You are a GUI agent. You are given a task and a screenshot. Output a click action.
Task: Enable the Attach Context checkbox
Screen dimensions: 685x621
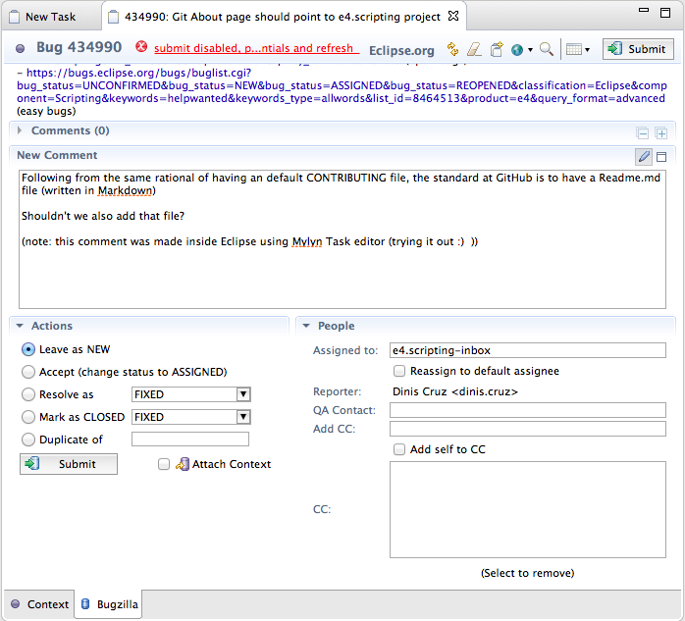[164, 464]
